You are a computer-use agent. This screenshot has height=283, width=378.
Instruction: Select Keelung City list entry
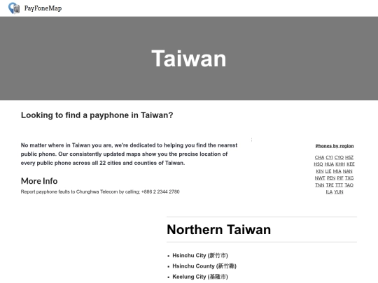[x=200, y=277]
